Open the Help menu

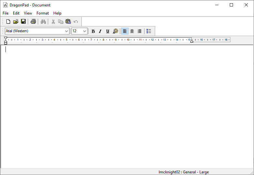pos(57,13)
